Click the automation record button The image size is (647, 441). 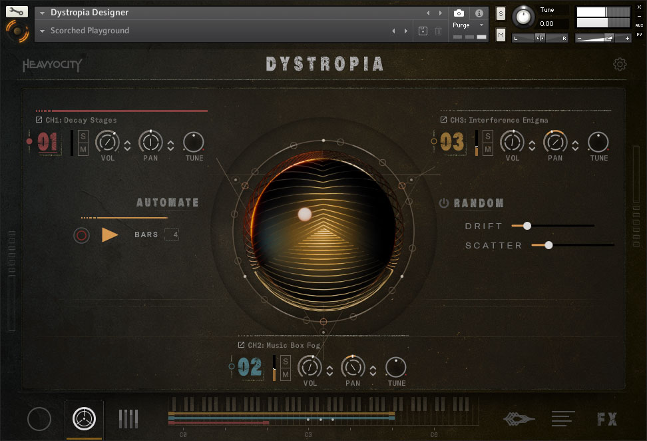pos(82,235)
